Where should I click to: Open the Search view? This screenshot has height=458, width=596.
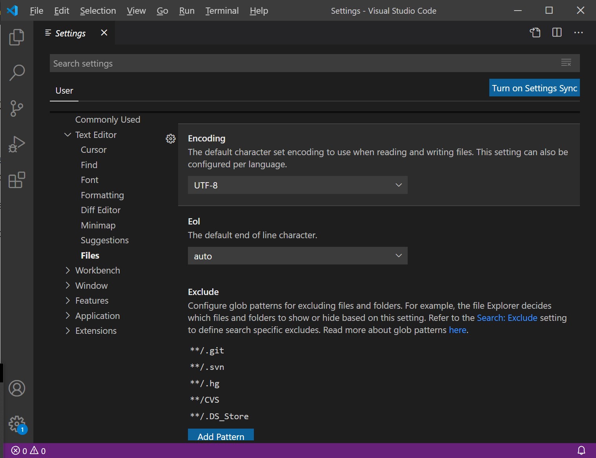coord(16,72)
